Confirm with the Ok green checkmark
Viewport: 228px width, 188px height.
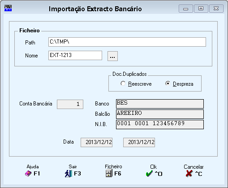point(149,174)
